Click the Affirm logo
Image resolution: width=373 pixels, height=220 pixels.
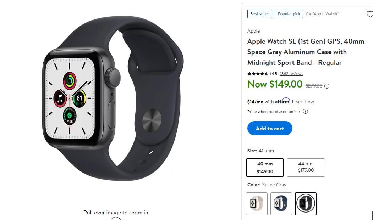pos(283,101)
